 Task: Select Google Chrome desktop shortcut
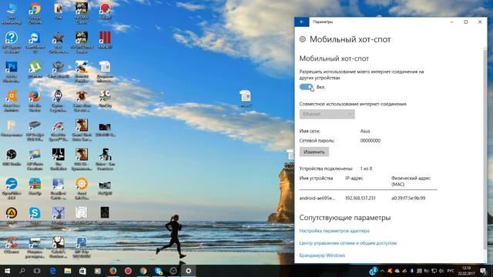pos(35,13)
